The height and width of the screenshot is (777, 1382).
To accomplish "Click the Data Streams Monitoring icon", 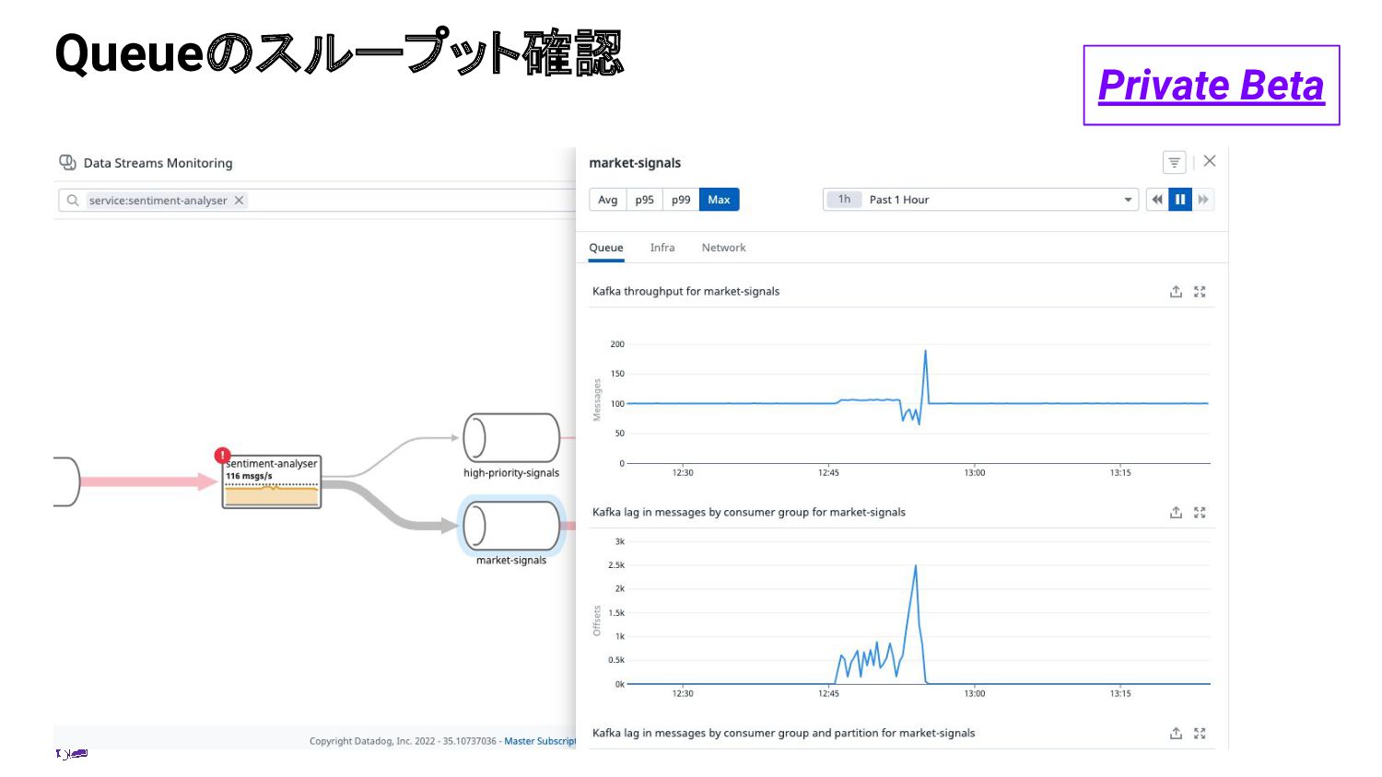I will [67, 163].
